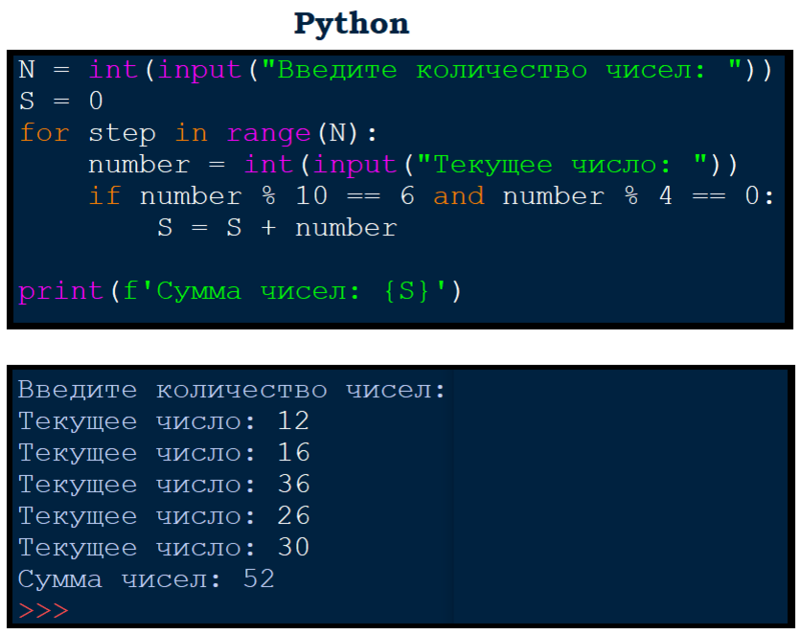The image size is (801, 634).
Task: Click the 'and' operator in the condition
Action: (459, 196)
